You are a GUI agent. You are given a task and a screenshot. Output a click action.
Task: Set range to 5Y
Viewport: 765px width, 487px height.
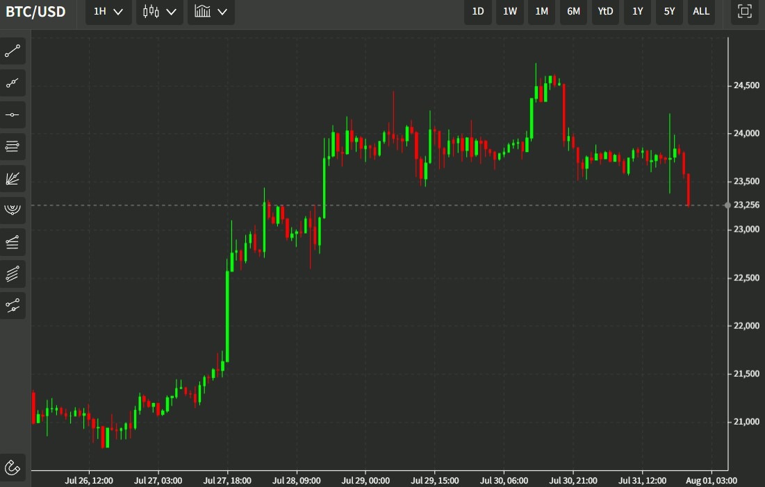tap(669, 11)
